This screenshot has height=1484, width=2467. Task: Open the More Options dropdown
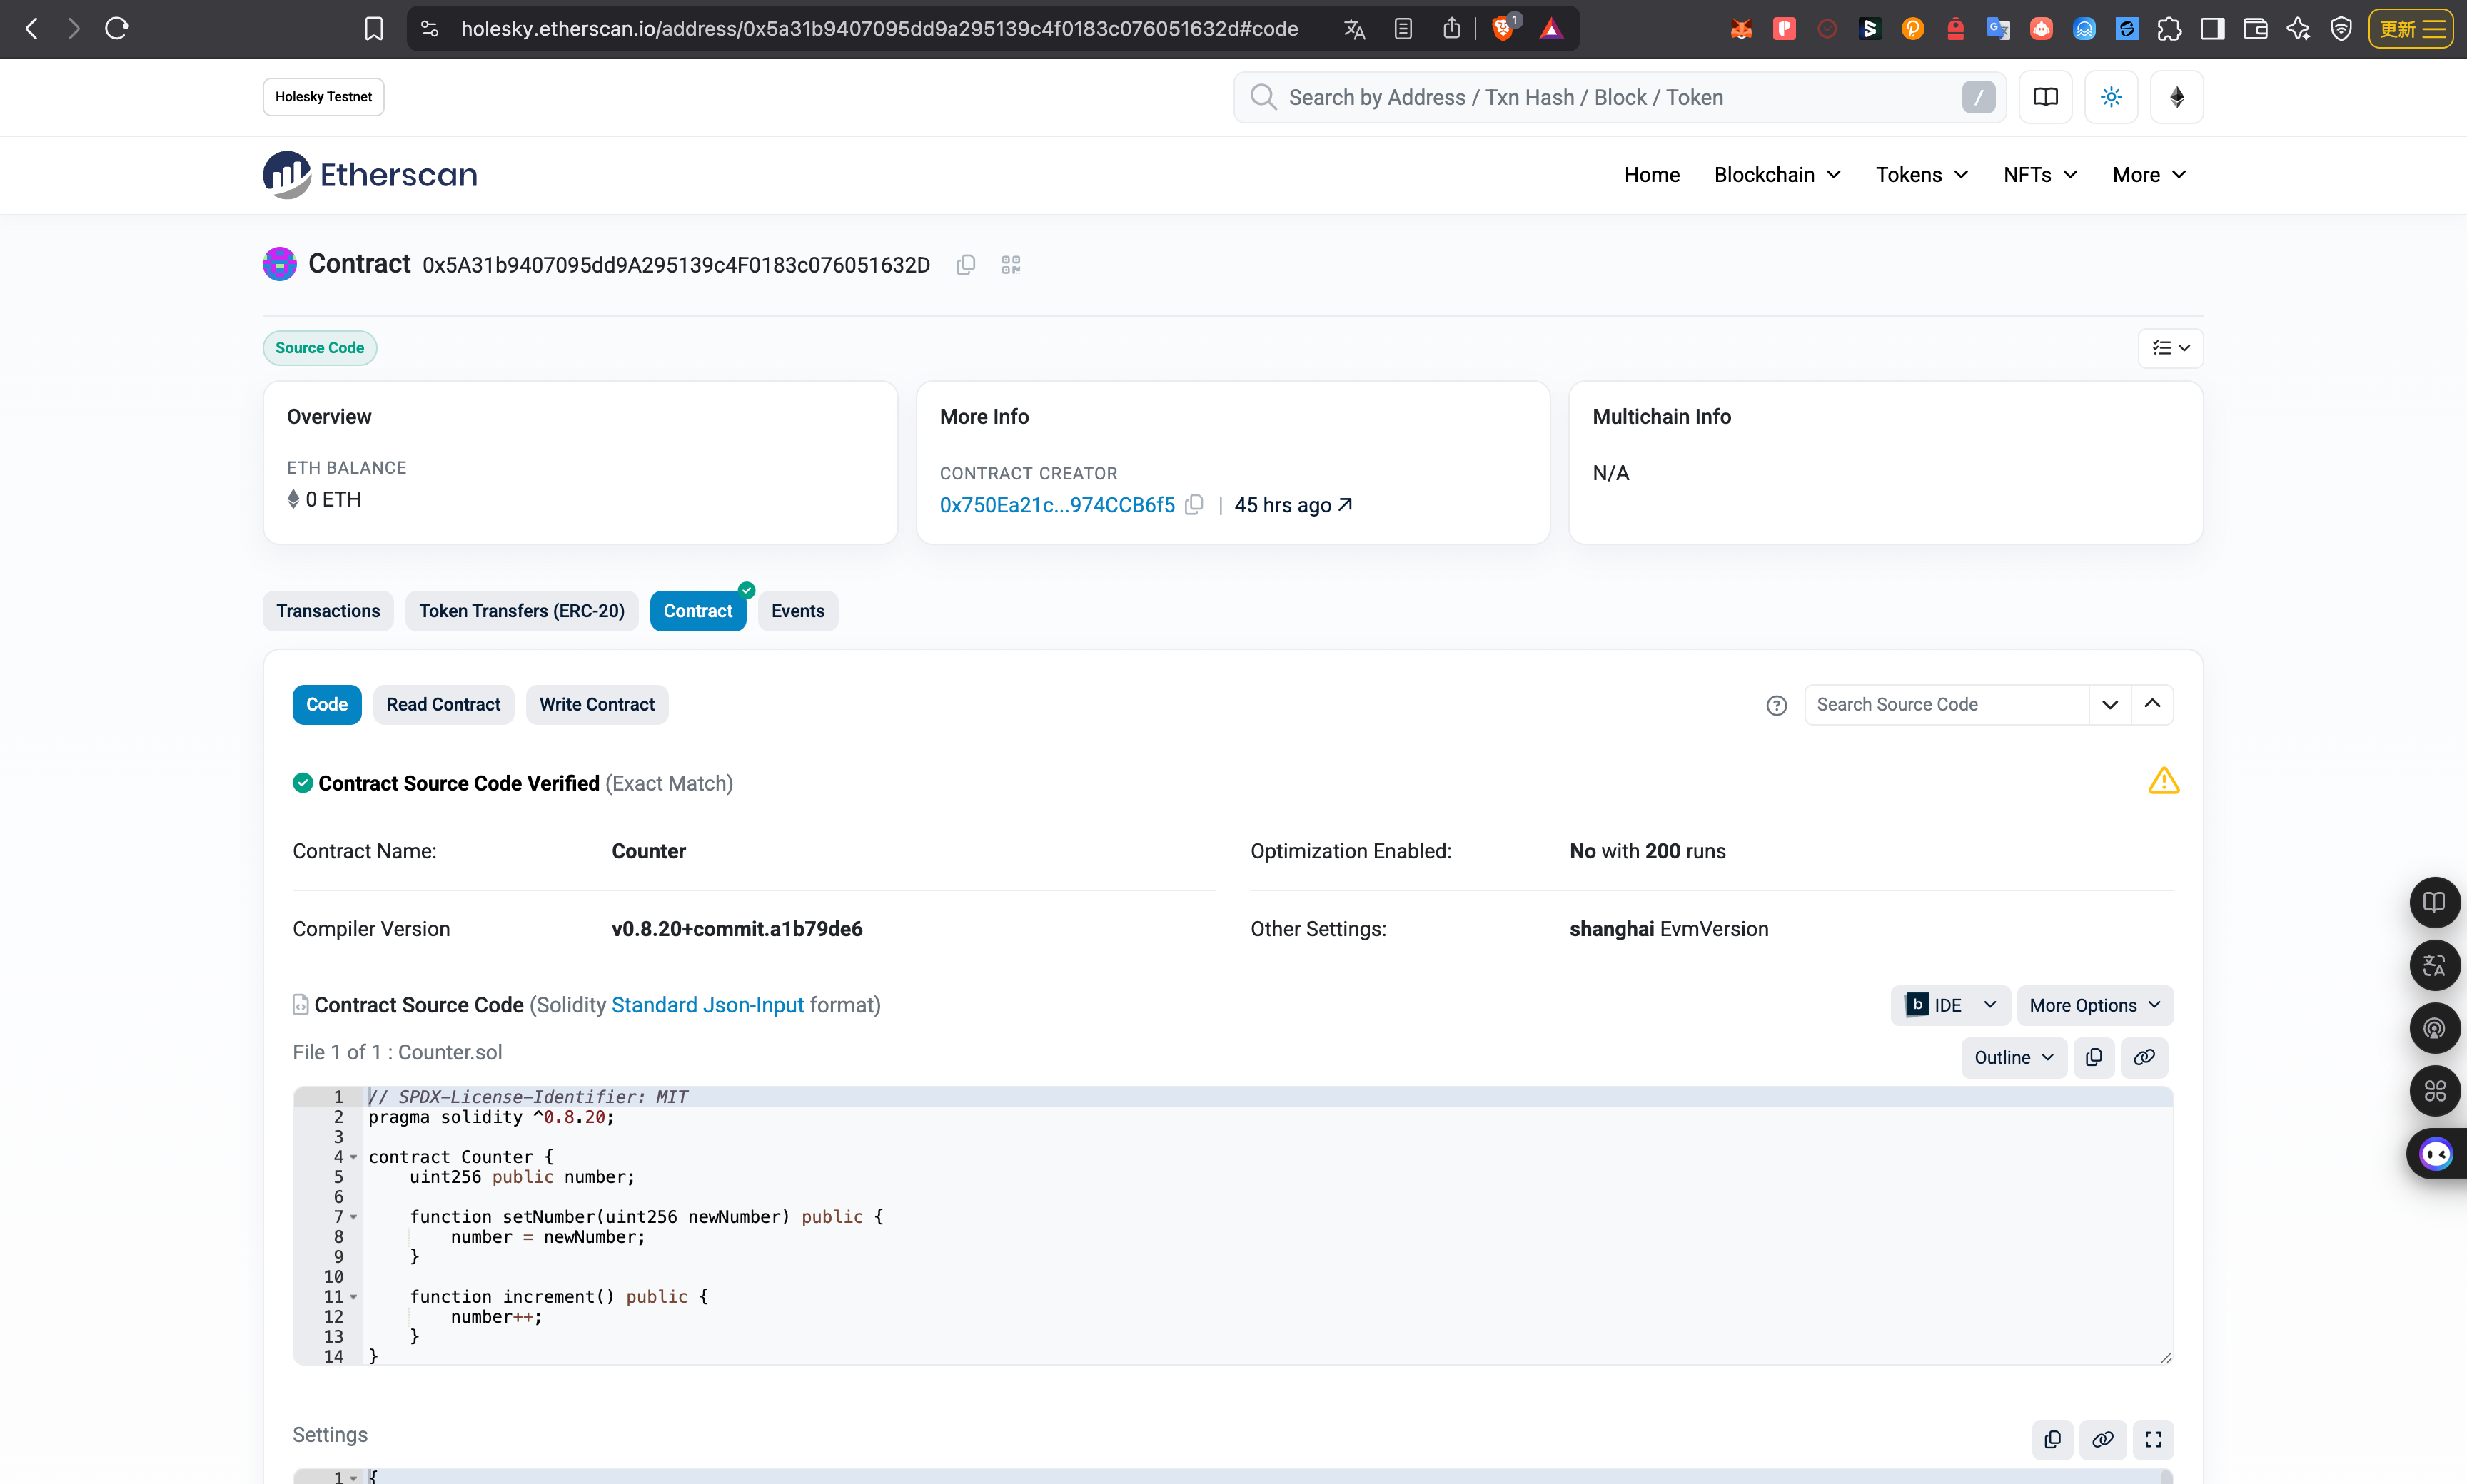click(x=2095, y=1005)
